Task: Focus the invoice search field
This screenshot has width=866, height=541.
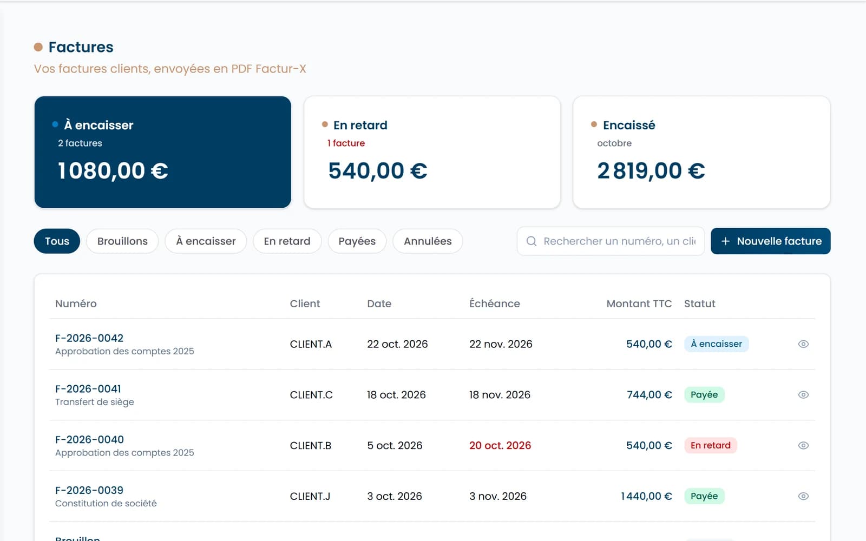Action: click(x=611, y=241)
